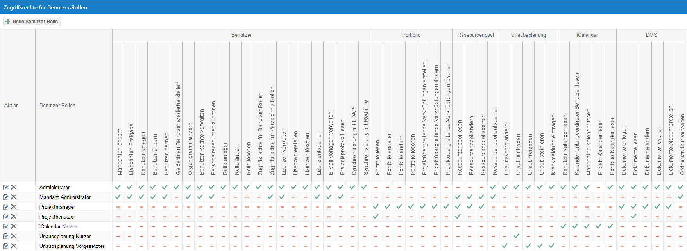Screen dimensions: 687x251
Task: Toggle Projektbenutzer's Dokumente lesen checkmark
Action: tap(634, 217)
